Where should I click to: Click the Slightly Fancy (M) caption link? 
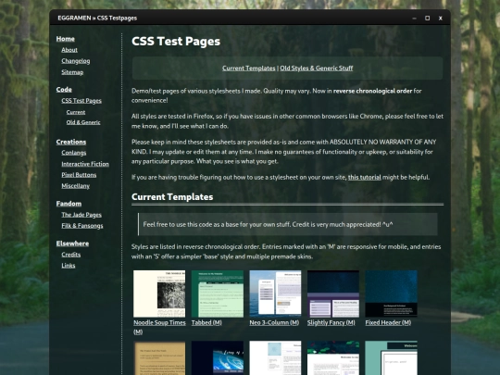[331, 323]
